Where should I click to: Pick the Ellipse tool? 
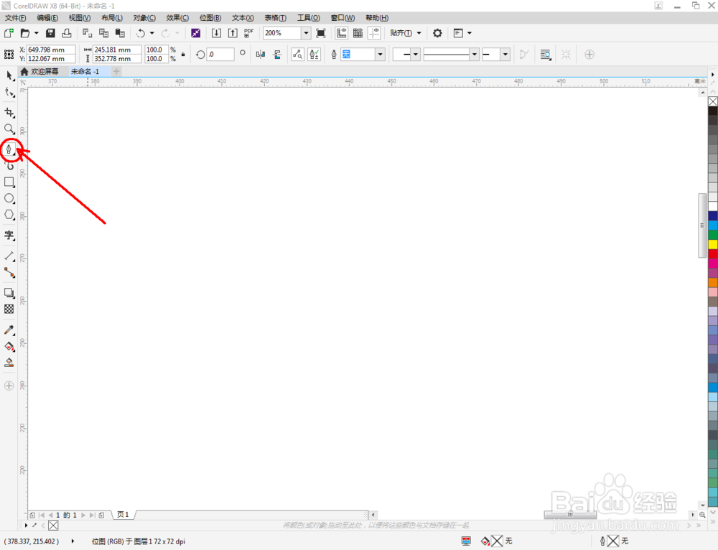pyautogui.click(x=9, y=198)
